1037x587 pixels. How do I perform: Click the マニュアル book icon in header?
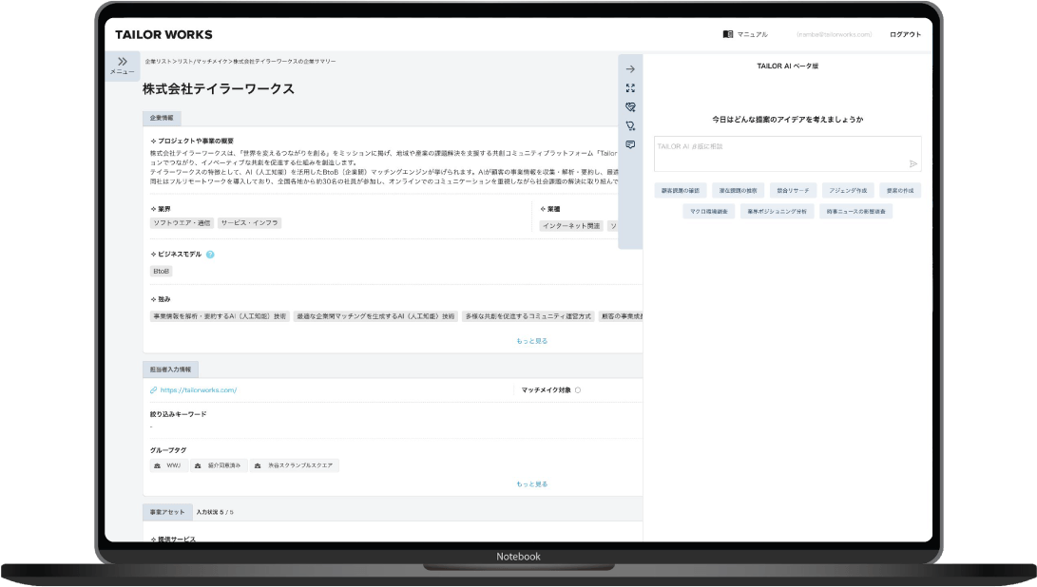728,34
